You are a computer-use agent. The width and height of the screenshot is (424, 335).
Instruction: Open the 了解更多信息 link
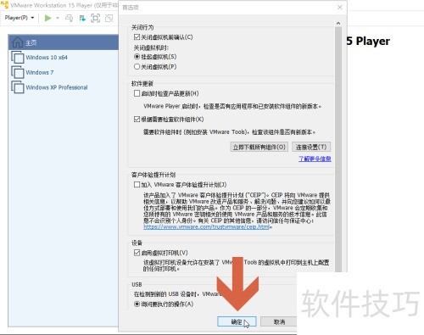tap(315, 159)
